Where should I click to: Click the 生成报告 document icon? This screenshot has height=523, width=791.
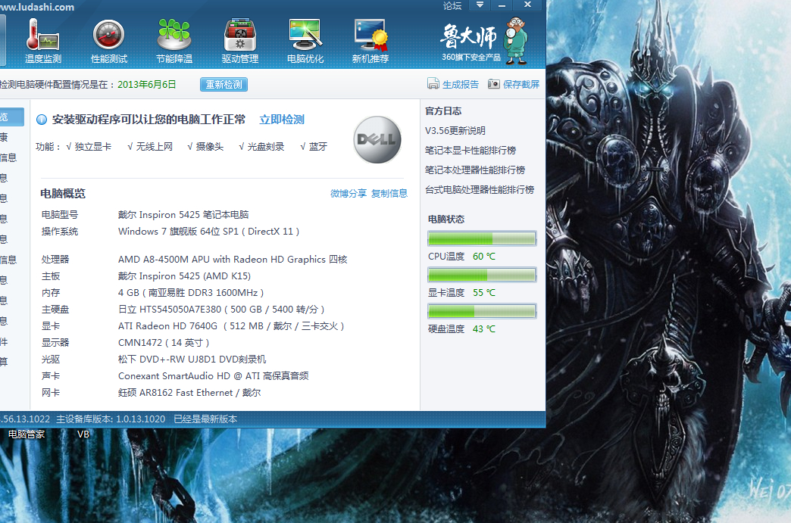(x=433, y=84)
